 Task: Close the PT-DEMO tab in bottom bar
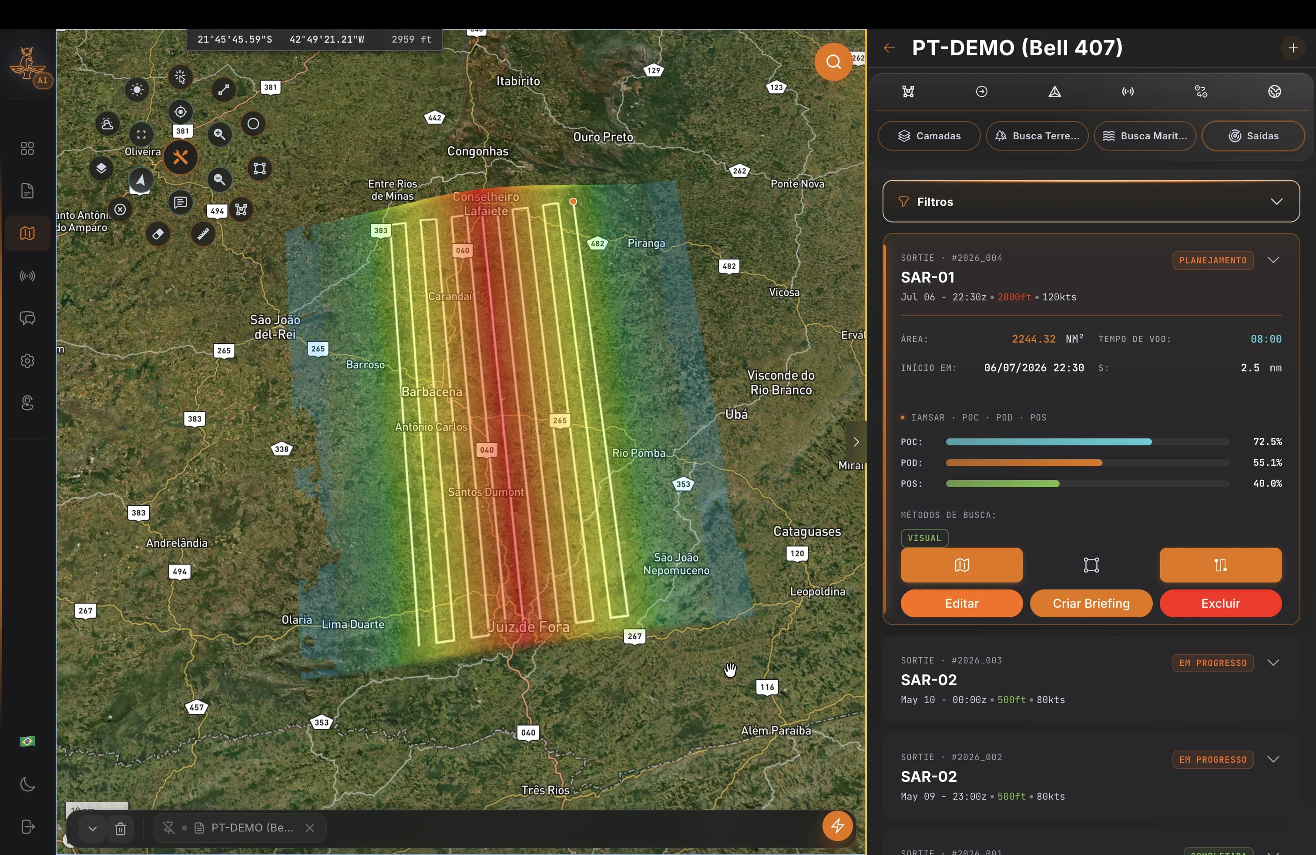[x=310, y=828]
